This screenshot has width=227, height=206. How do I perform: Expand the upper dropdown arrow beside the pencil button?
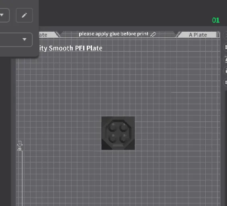click(x=2, y=15)
